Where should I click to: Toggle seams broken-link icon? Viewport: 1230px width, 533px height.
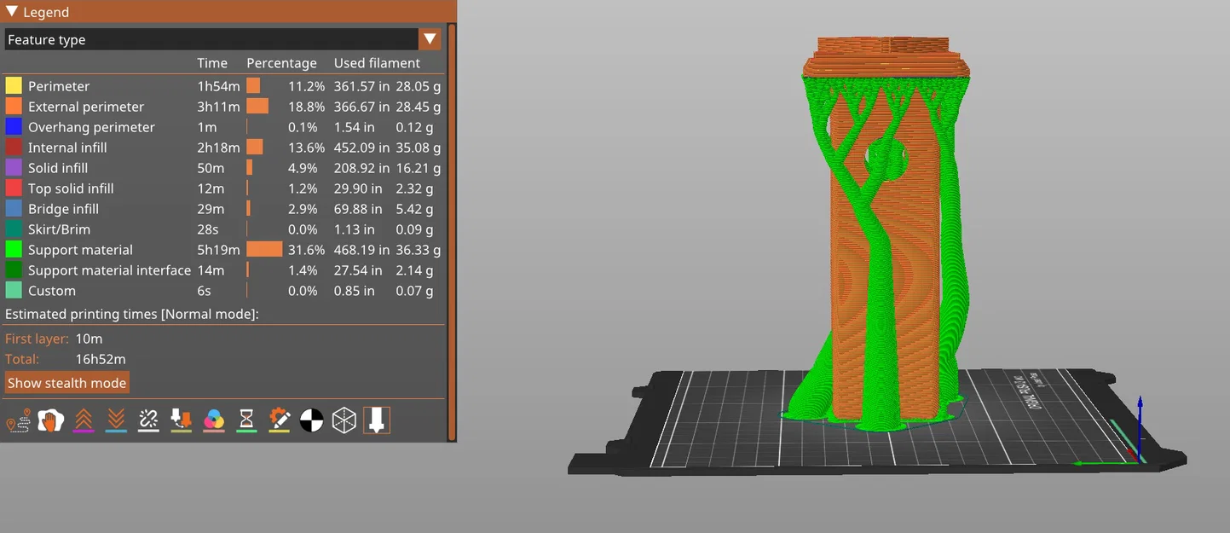(x=148, y=420)
